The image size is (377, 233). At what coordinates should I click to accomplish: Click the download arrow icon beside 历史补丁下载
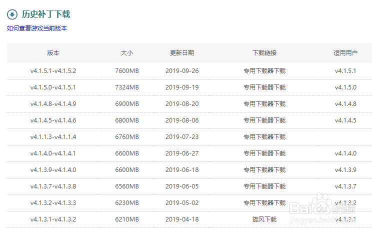pyautogui.click(x=12, y=14)
